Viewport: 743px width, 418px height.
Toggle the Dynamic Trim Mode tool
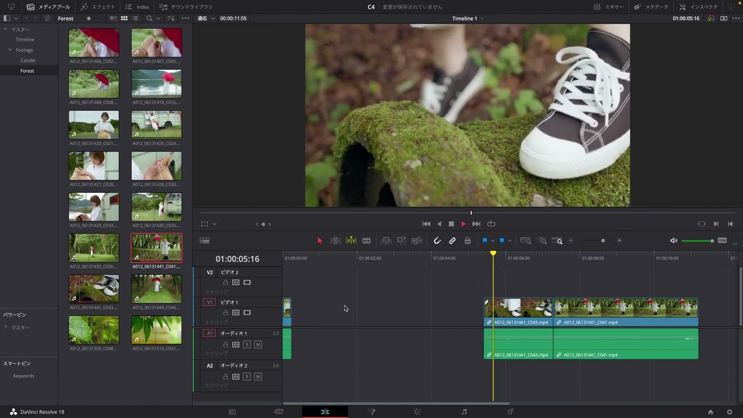(x=351, y=240)
